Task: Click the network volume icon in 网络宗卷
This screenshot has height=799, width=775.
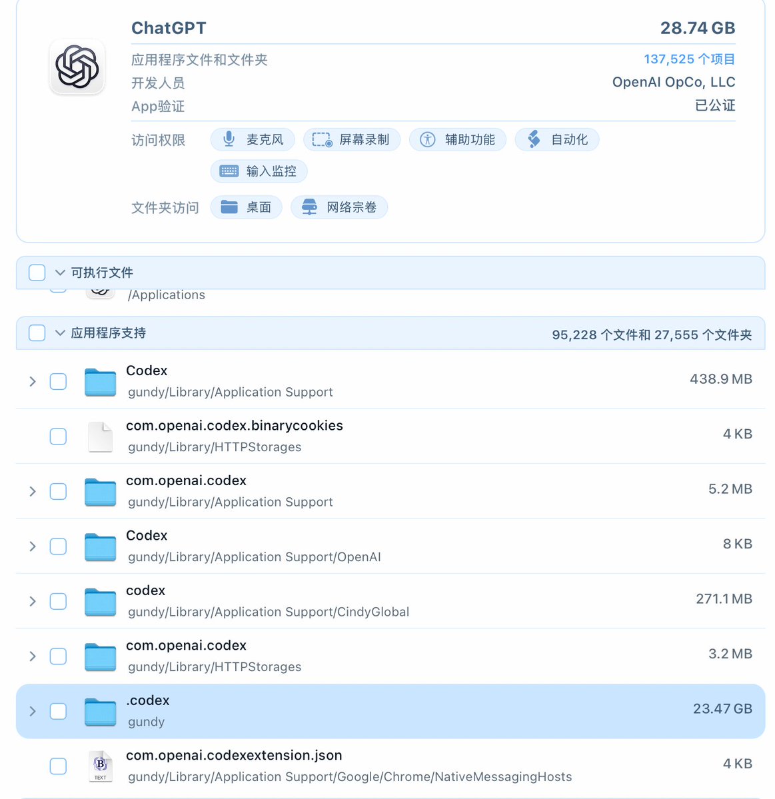Action: coord(309,207)
